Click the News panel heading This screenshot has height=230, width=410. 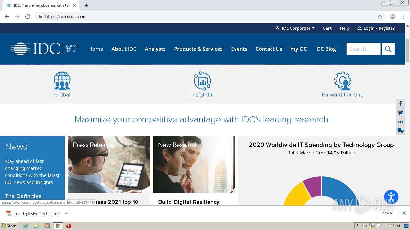click(x=16, y=147)
